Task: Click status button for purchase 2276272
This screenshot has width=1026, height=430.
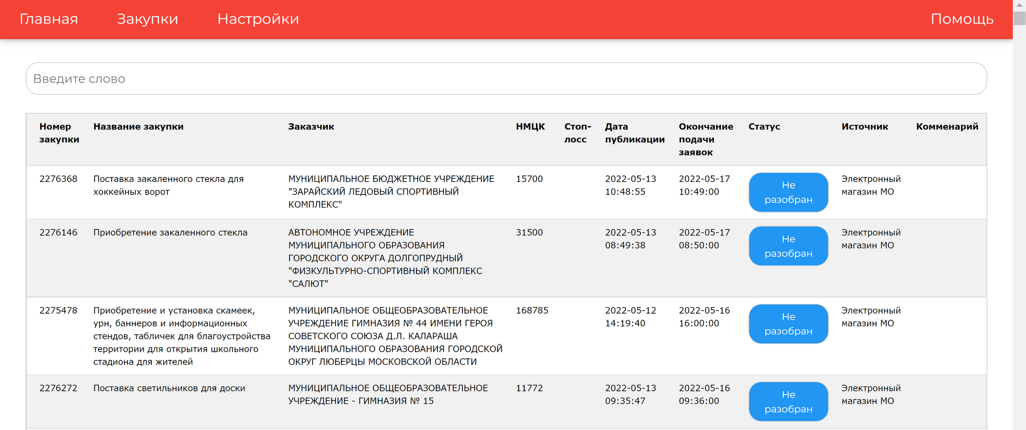Action: click(788, 401)
